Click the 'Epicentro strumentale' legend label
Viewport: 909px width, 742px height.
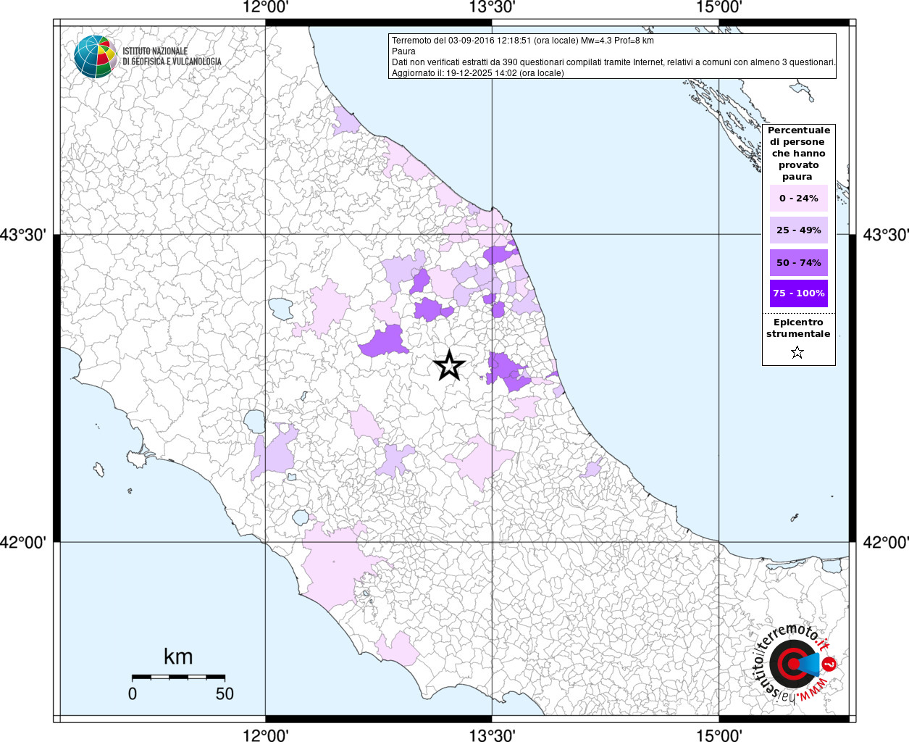[798, 328]
